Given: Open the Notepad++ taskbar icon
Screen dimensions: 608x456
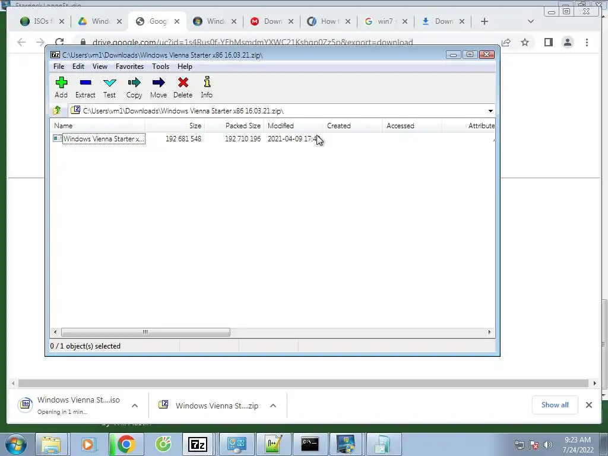Looking at the screenshot, I should coord(273,444).
